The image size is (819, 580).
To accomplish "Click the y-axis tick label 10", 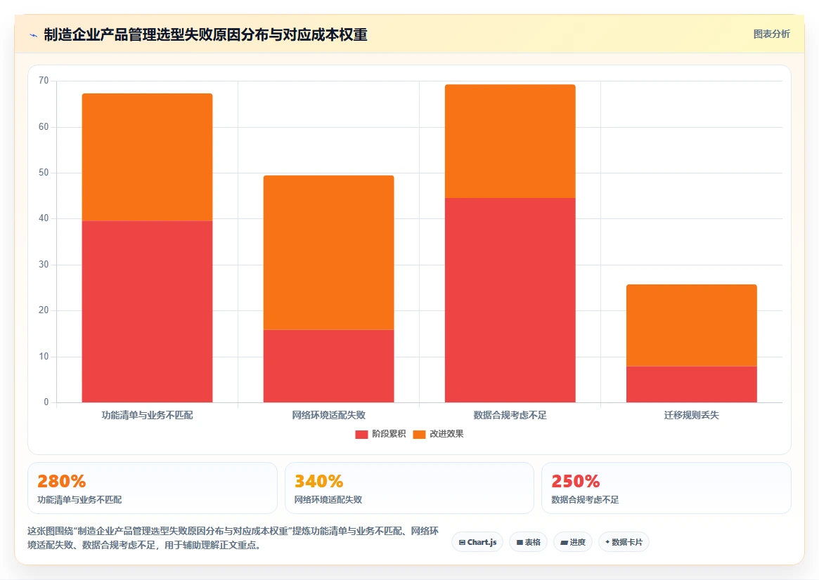I will 44,356.
